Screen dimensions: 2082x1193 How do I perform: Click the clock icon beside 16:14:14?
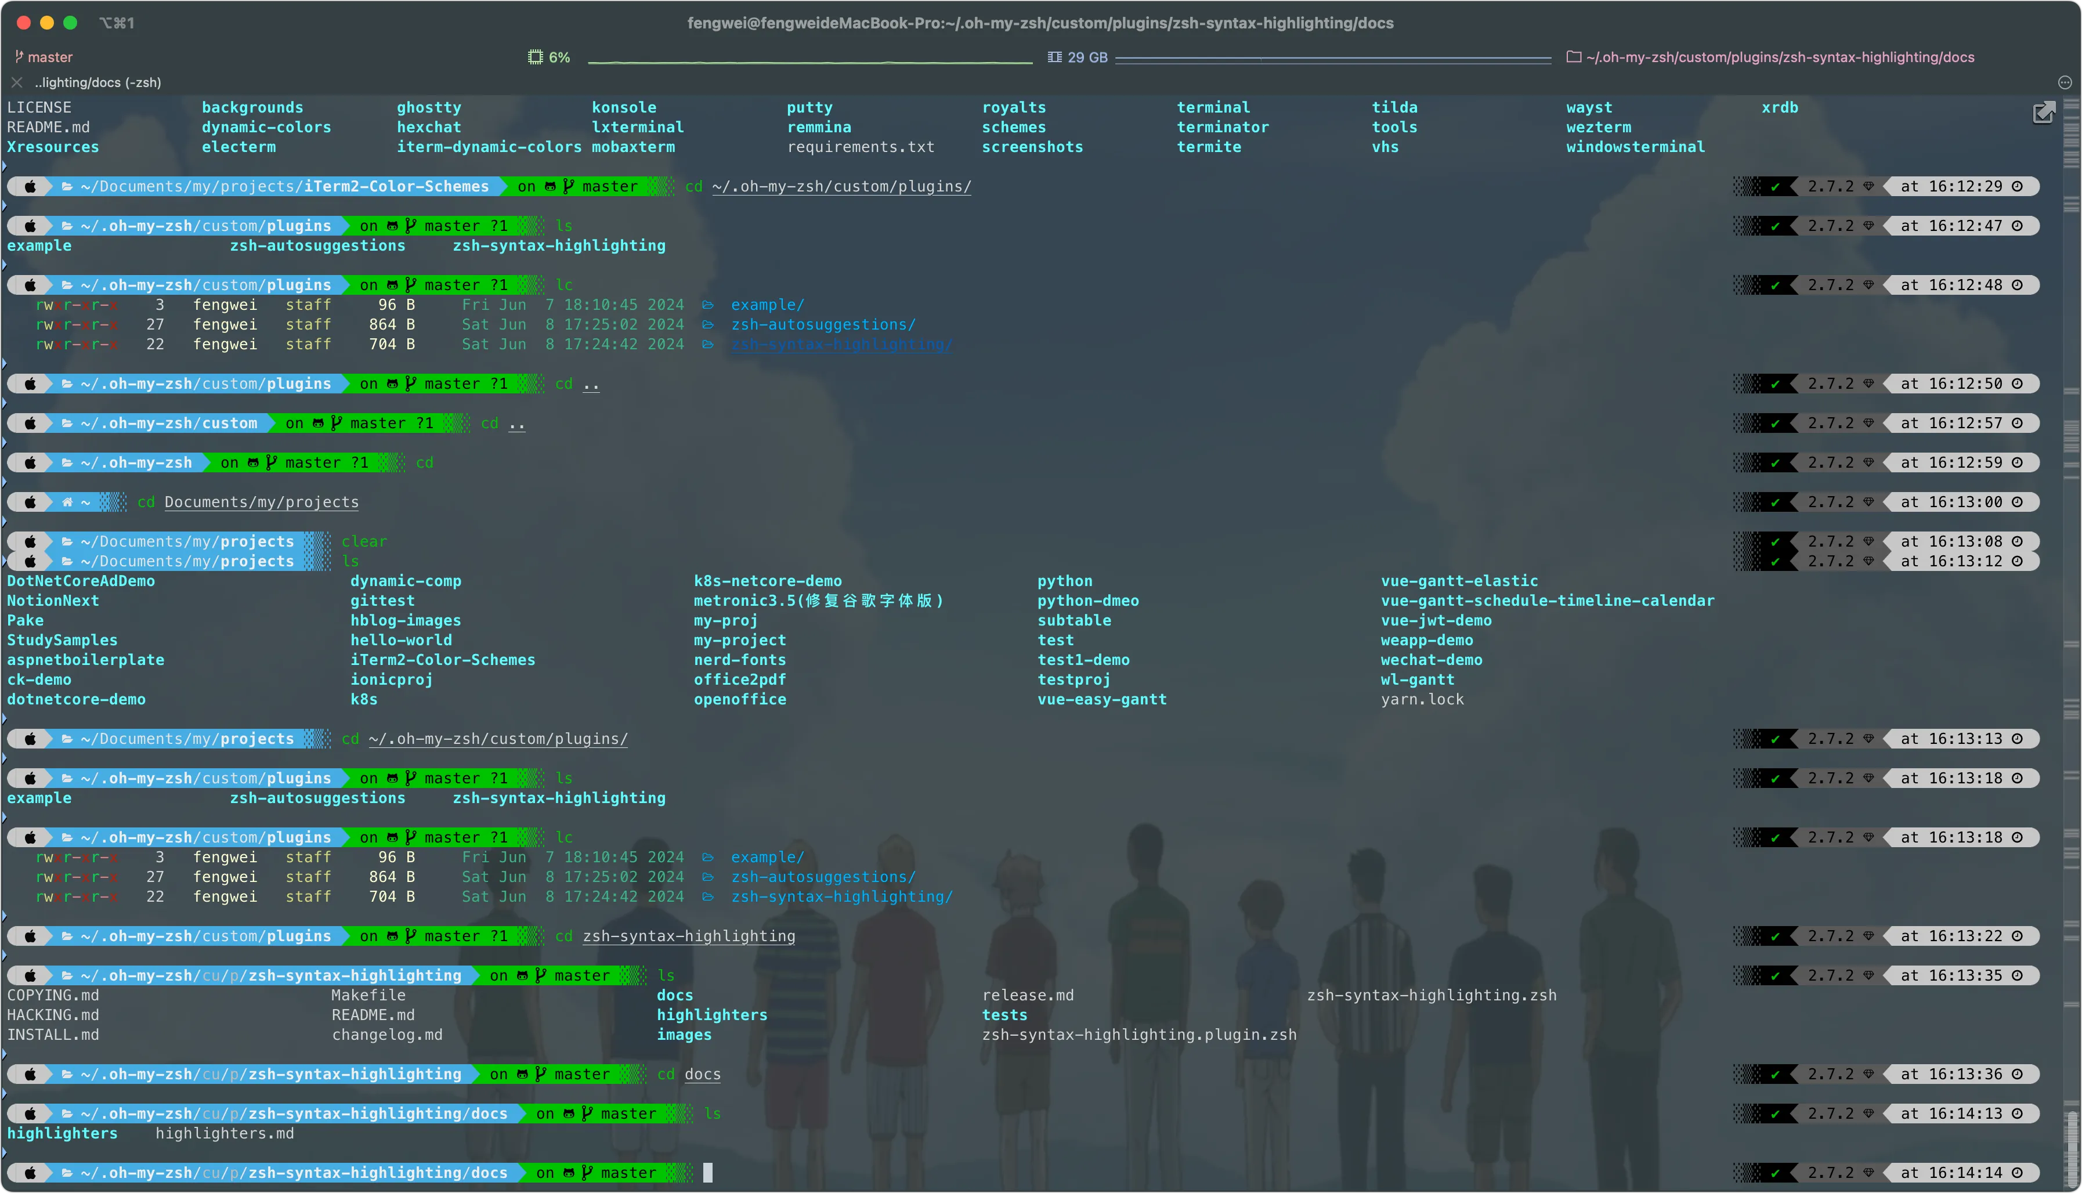pyautogui.click(x=2017, y=1173)
